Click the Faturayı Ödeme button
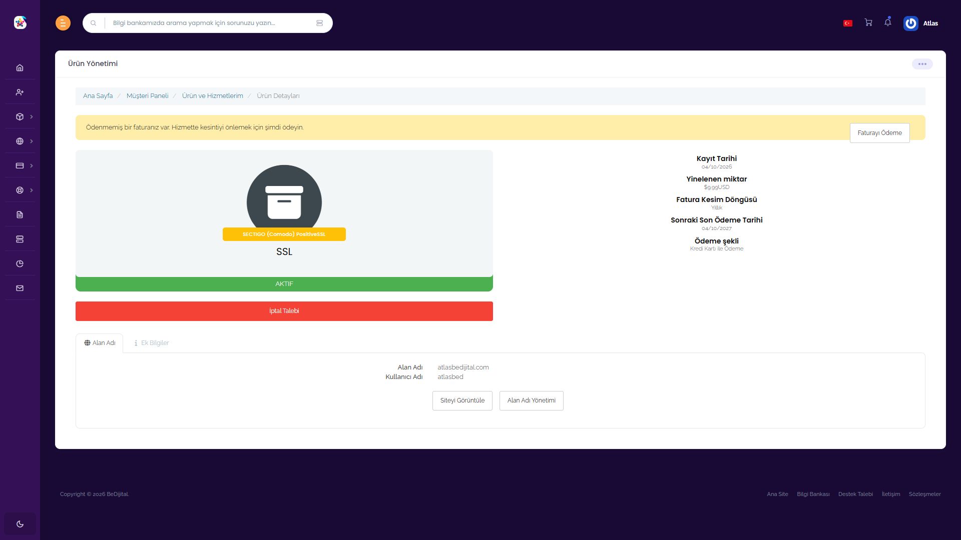This screenshot has width=961, height=540. 879,133
